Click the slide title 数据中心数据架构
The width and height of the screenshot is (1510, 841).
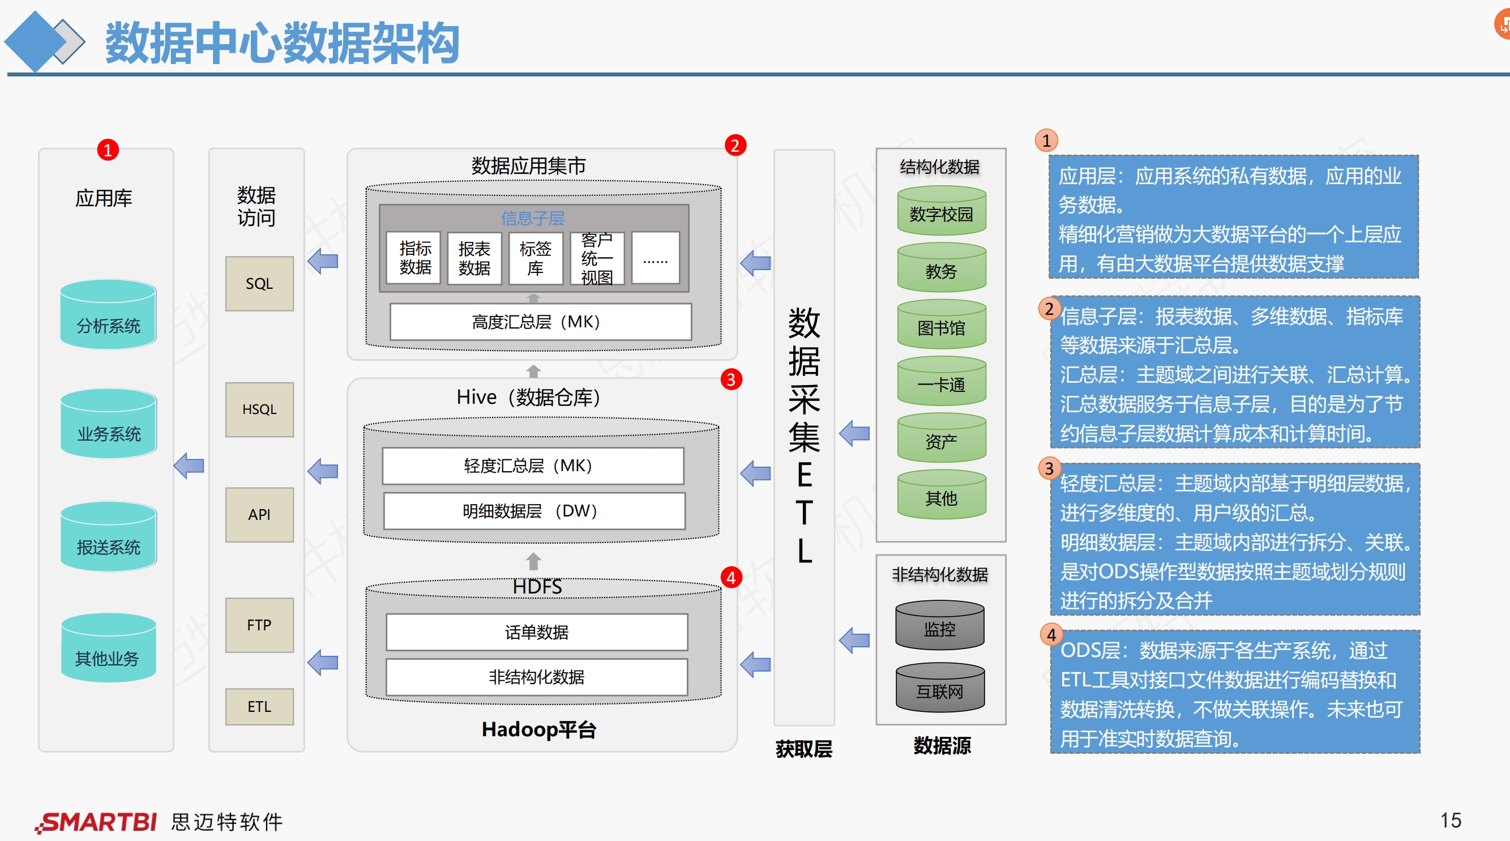click(x=282, y=42)
